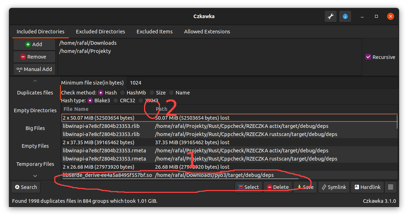This screenshot has height=217, width=408.
Task: Click the list-view icon beside Hardlink
Action: point(391,187)
